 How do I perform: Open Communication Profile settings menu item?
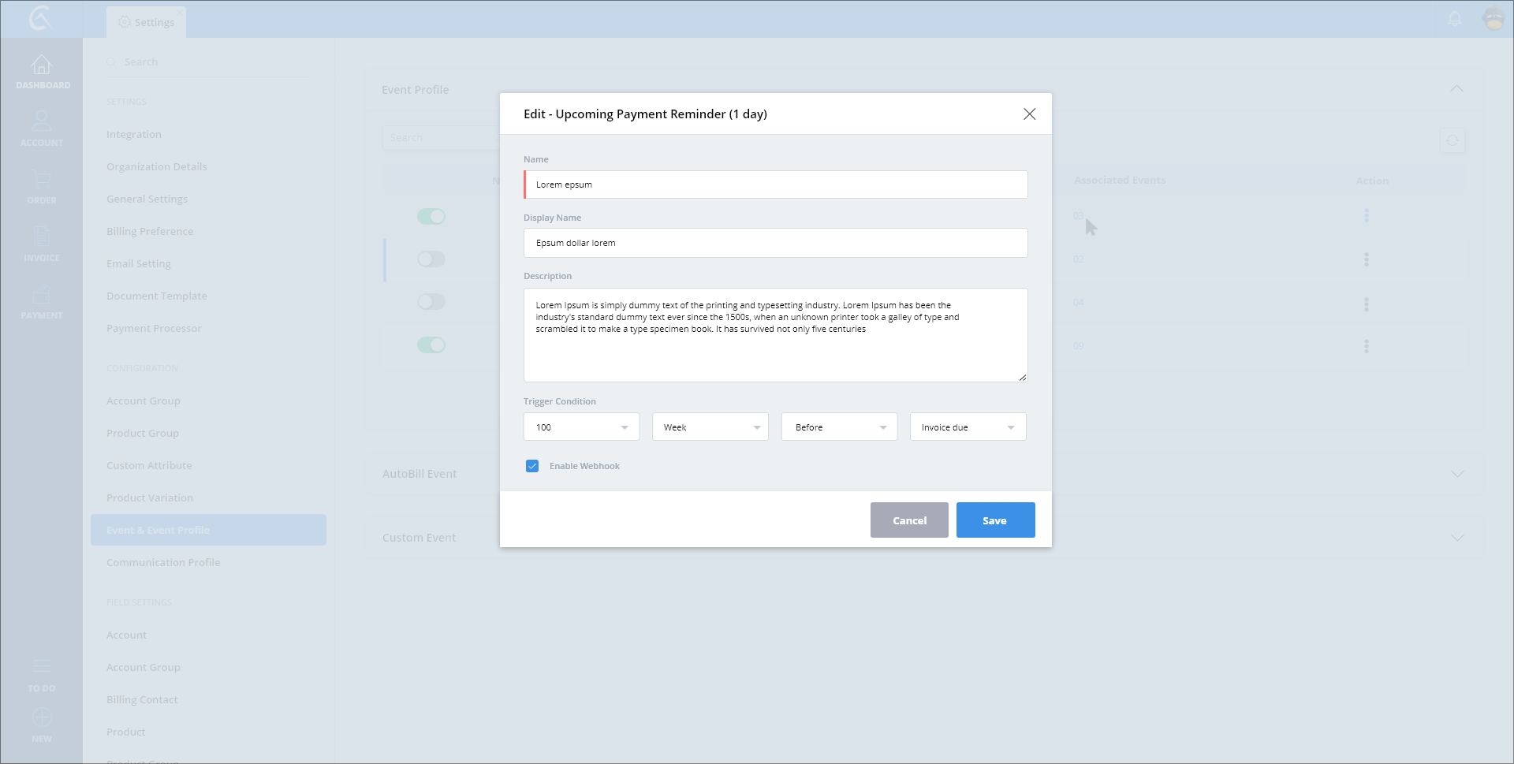(x=163, y=562)
